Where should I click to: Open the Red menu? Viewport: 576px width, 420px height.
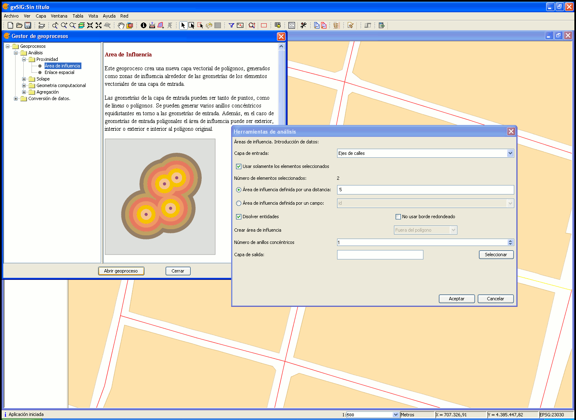pos(124,16)
